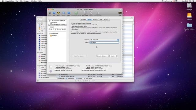The width and height of the screenshot is (196, 110).
Task: Click the Enable Journaling toolbar icon
Action: (76, 13)
